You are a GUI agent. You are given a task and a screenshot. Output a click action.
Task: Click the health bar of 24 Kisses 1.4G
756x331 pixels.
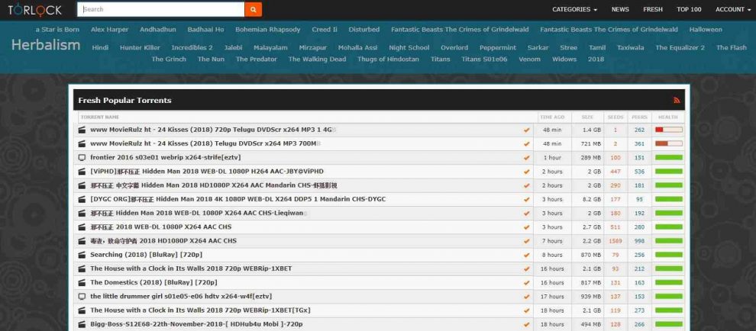668,130
